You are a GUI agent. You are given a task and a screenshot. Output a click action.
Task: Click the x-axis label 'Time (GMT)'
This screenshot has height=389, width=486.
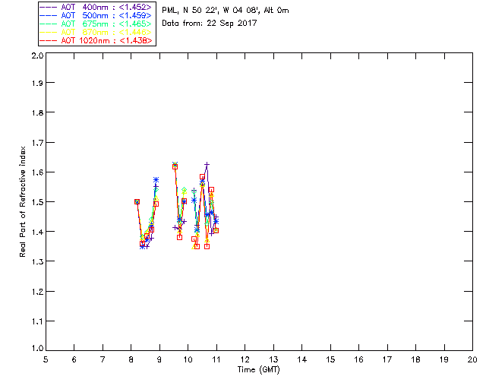(258, 370)
